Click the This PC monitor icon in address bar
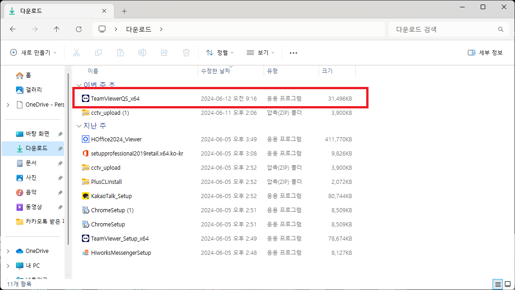515x290 pixels. point(102,29)
